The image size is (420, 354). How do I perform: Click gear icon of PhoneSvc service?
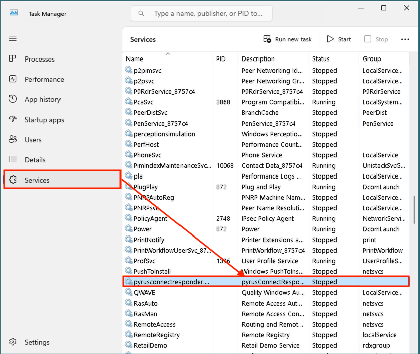tap(129, 155)
